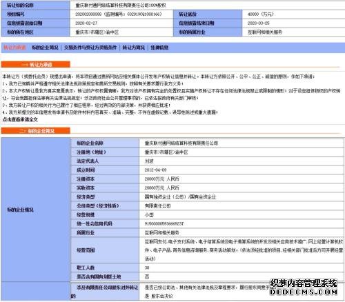345x302 pixels.
Task: Select the credit code starting with 9150
Action: tap(164, 224)
